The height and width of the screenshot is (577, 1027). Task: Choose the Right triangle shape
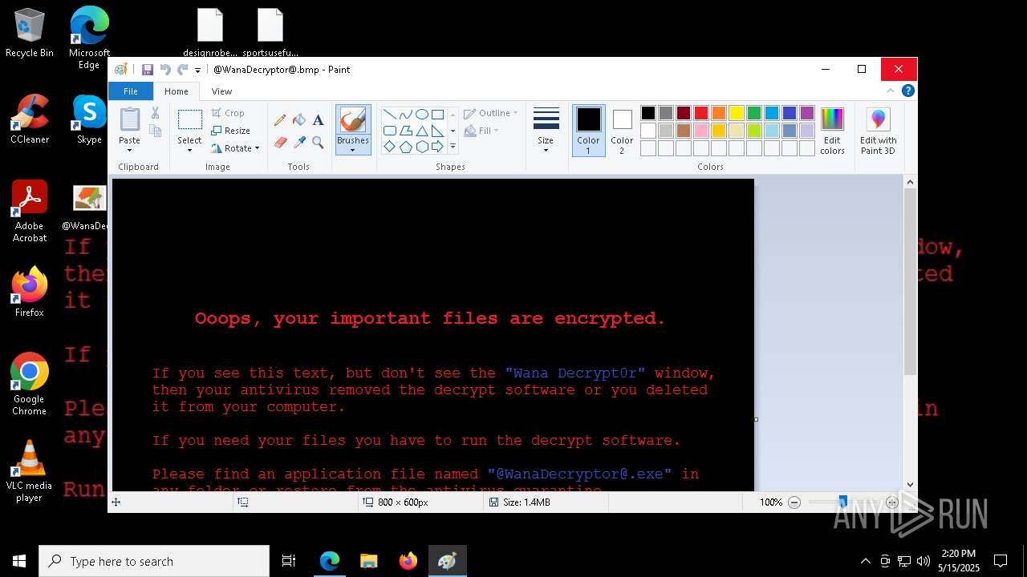pyautogui.click(x=437, y=131)
